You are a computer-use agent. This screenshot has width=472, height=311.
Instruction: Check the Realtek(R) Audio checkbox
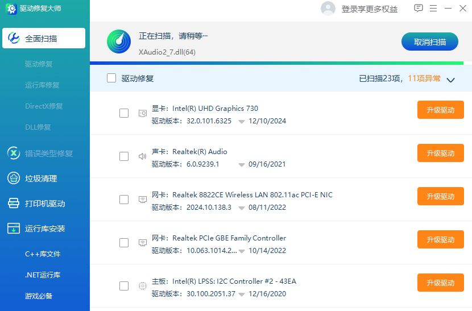(x=124, y=156)
